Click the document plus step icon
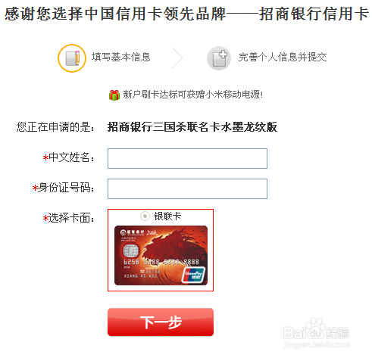This screenshot has width=372, height=358. 219,58
